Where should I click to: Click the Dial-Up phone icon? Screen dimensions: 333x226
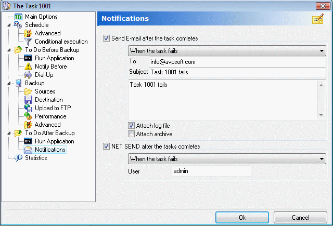28,75
